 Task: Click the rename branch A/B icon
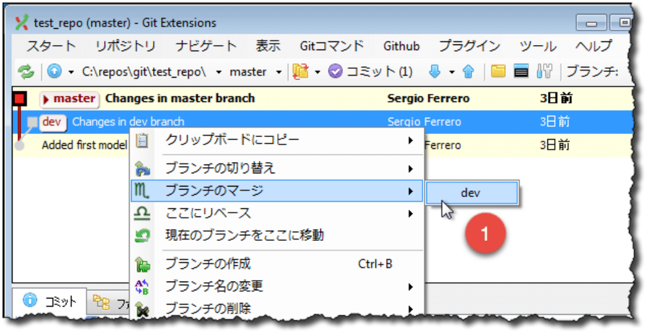click(142, 287)
